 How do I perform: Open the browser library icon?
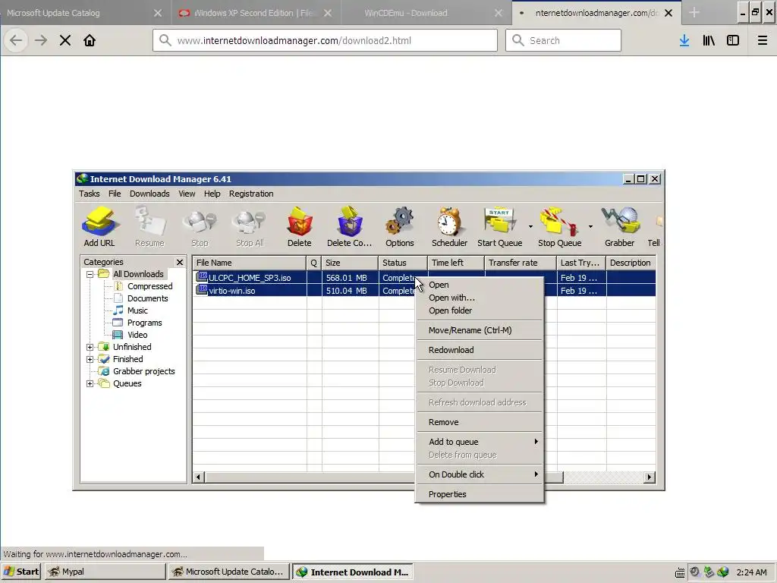tap(709, 40)
